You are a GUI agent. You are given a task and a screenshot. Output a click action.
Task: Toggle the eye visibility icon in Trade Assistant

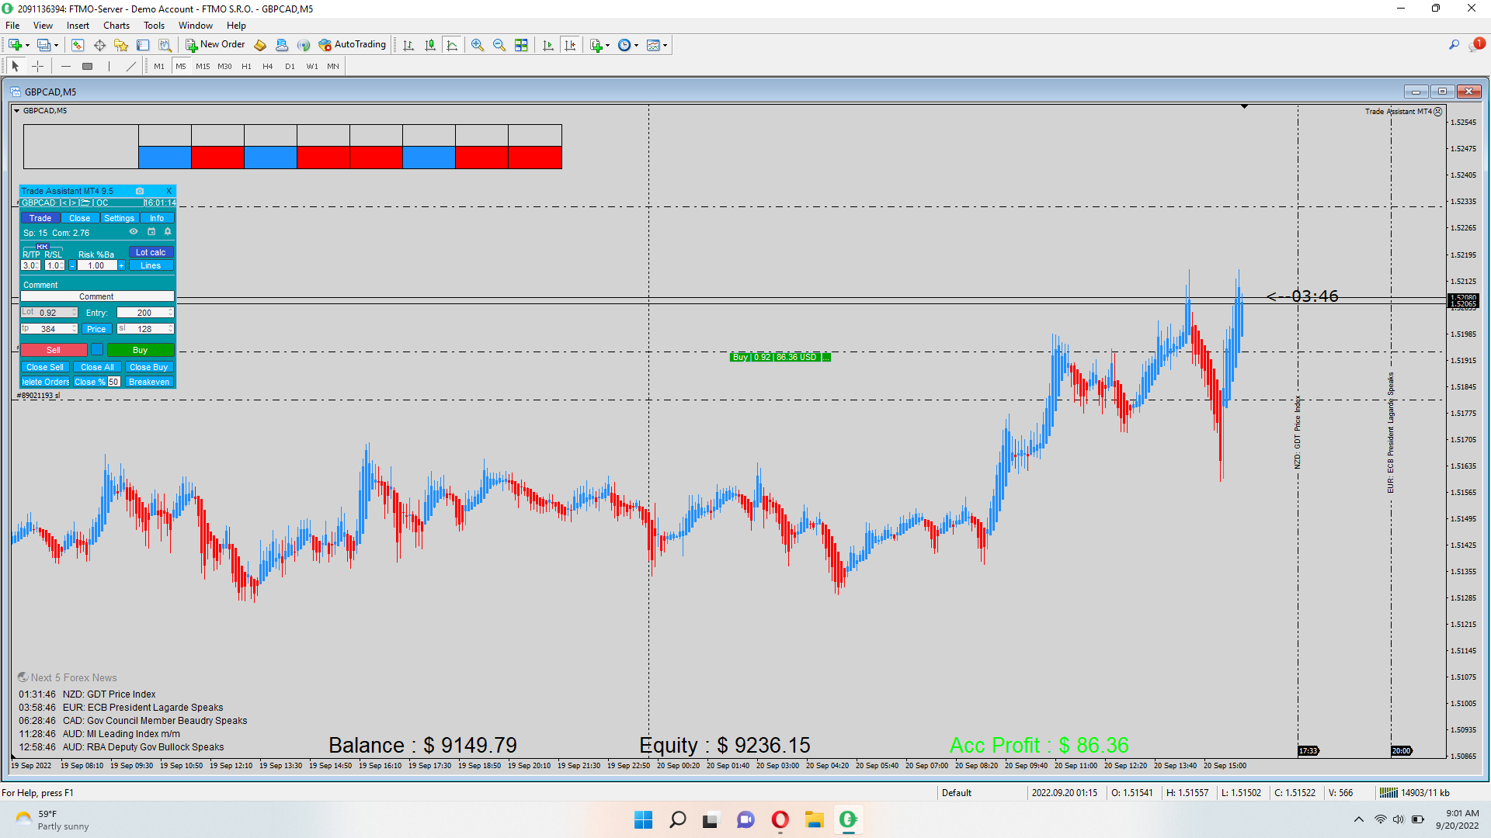click(134, 232)
